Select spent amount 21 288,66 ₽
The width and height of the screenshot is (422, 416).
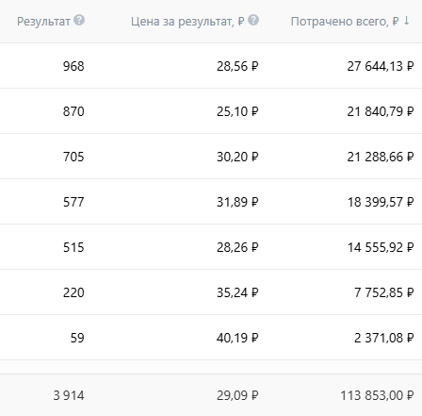tap(381, 157)
